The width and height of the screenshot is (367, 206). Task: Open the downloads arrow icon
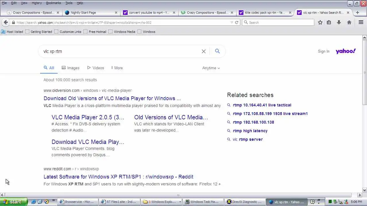(339, 22)
